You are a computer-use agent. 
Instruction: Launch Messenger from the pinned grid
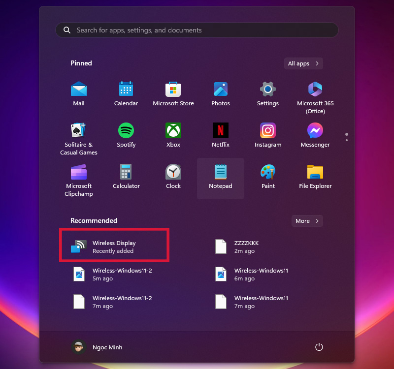[x=315, y=135]
